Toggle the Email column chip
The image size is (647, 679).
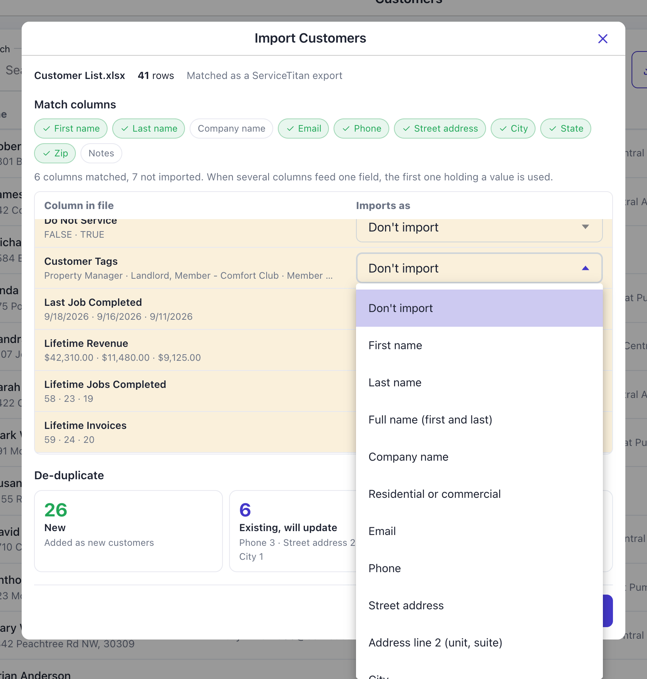pos(303,129)
